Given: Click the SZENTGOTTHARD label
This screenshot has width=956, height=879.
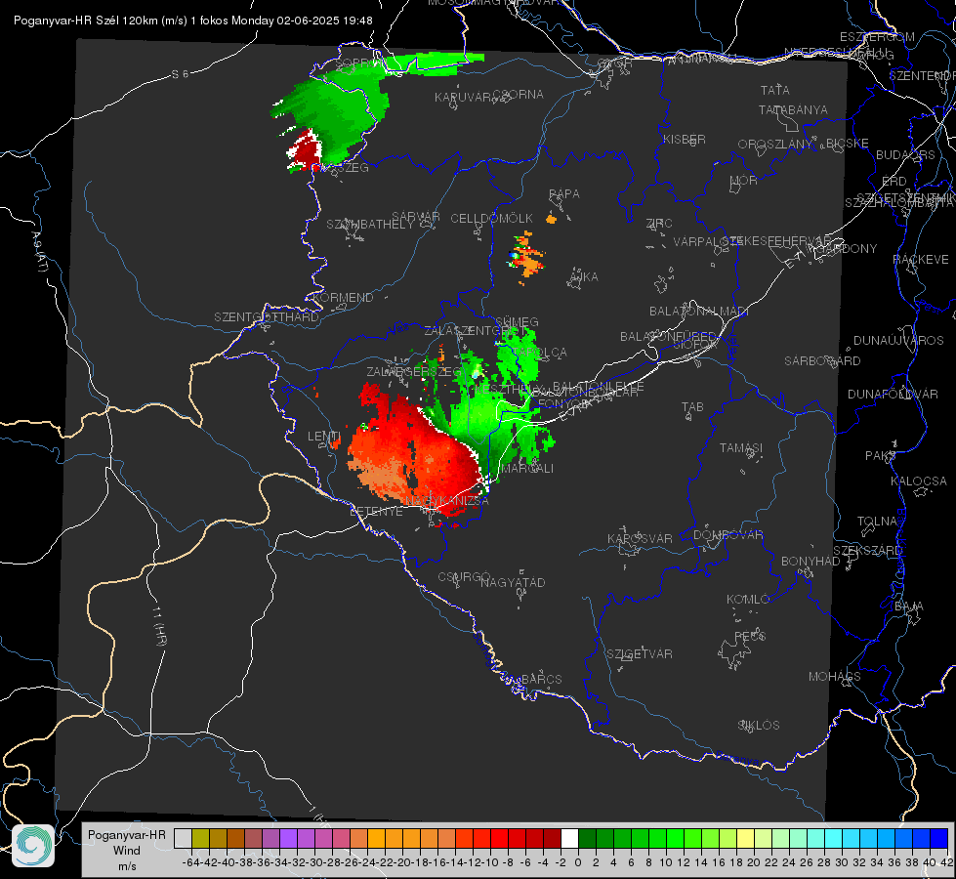Looking at the screenshot, I should (x=267, y=317).
